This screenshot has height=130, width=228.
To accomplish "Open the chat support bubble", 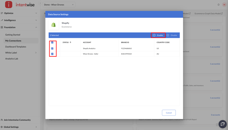I will point(223,124).
